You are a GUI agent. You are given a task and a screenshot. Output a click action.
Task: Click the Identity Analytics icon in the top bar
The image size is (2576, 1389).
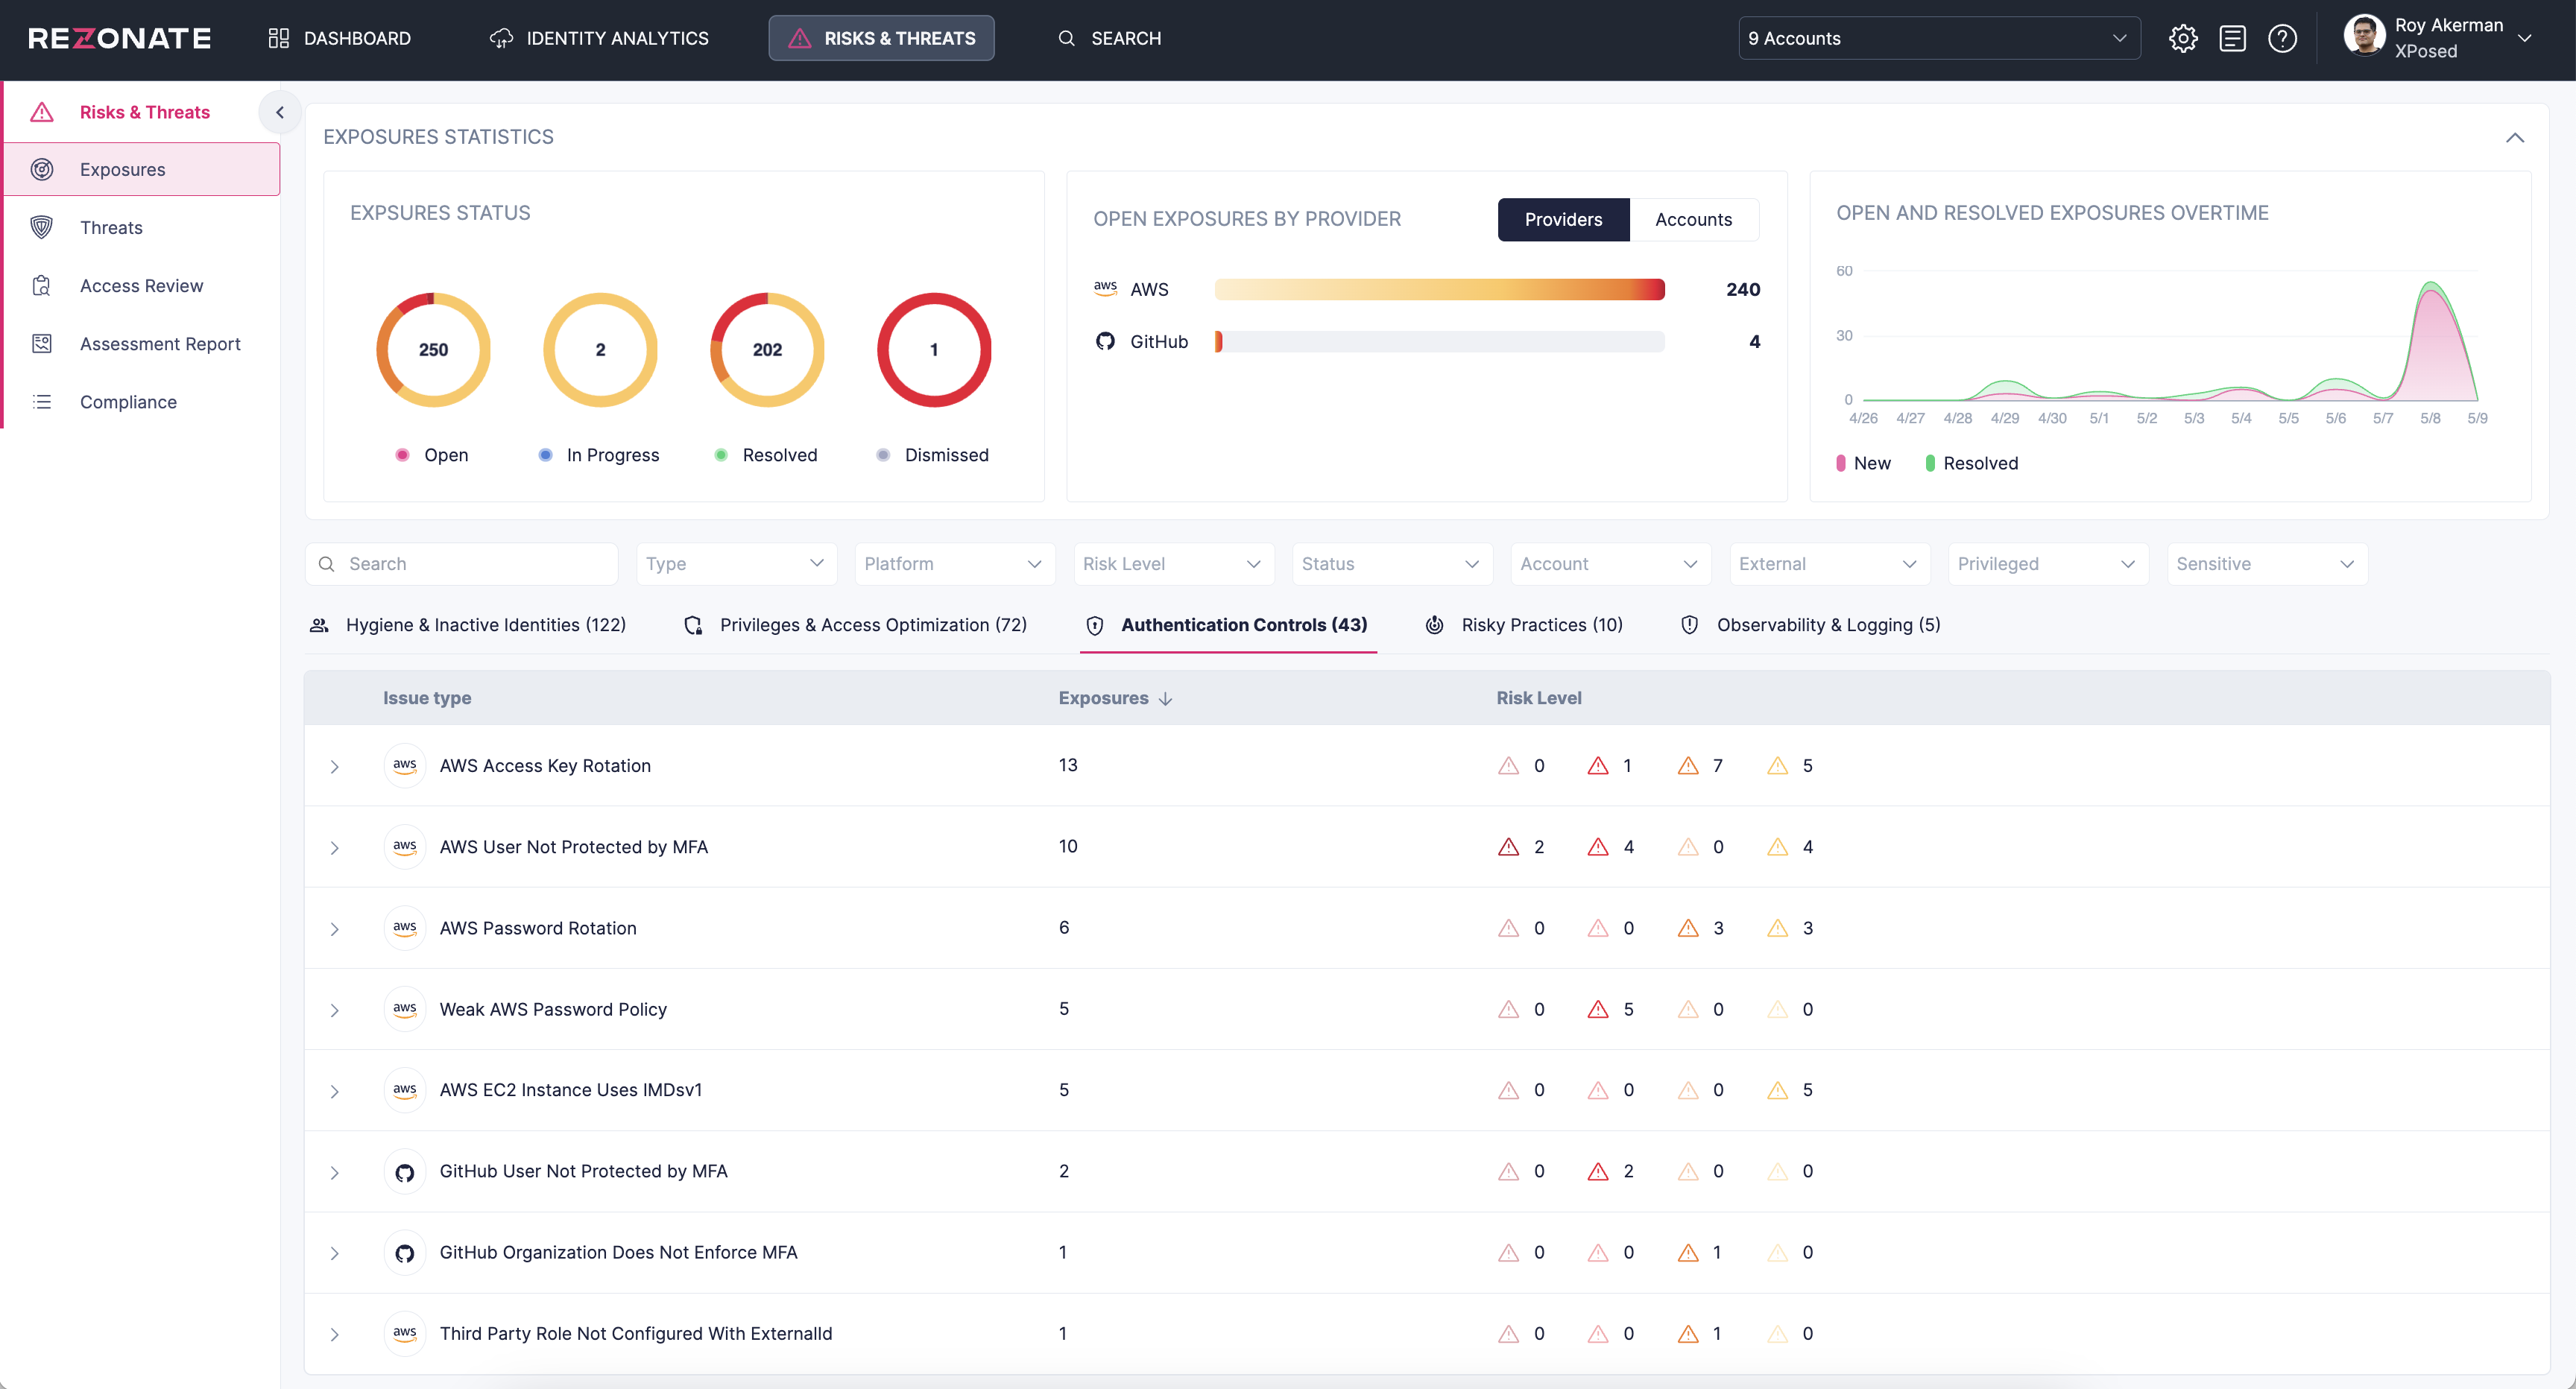tap(501, 38)
